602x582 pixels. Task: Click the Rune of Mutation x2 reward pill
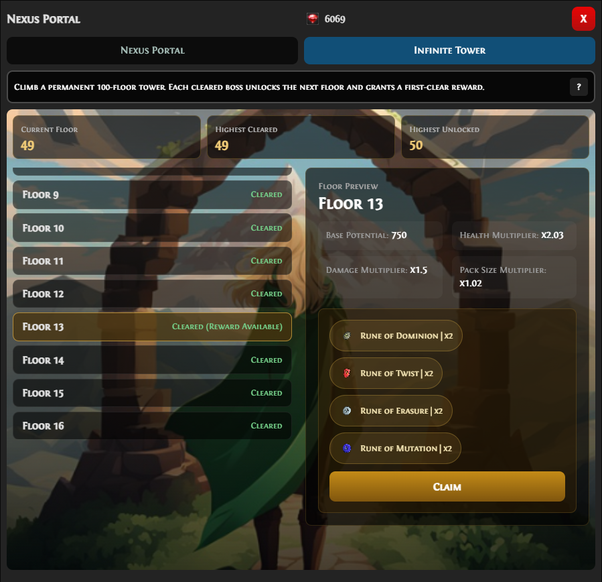(395, 448)
